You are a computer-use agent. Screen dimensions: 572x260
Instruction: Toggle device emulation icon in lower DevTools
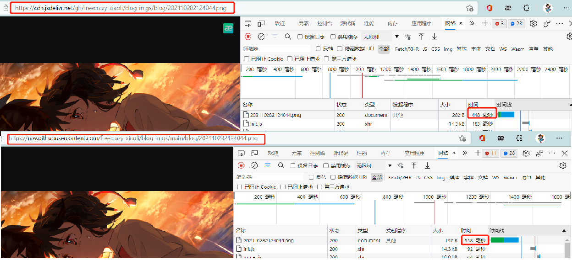tap(254, 153)
